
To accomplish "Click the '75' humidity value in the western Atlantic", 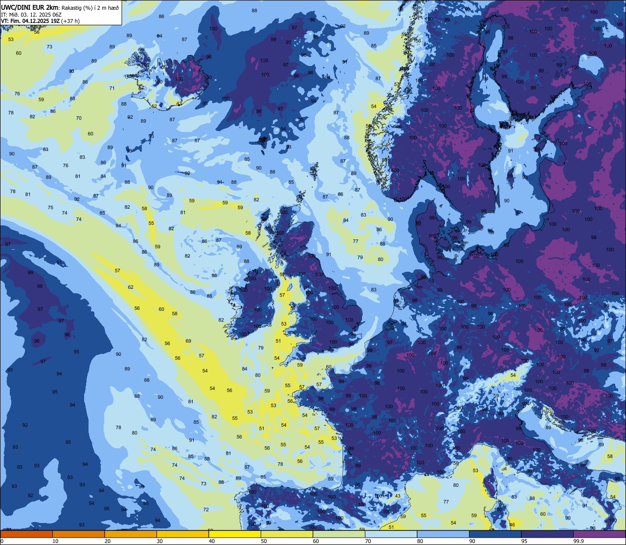I will pyautogui.click(x=50, y=207).
